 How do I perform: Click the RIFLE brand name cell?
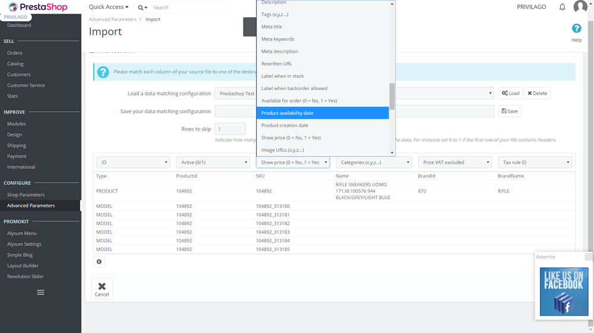[x=504, y=191]
